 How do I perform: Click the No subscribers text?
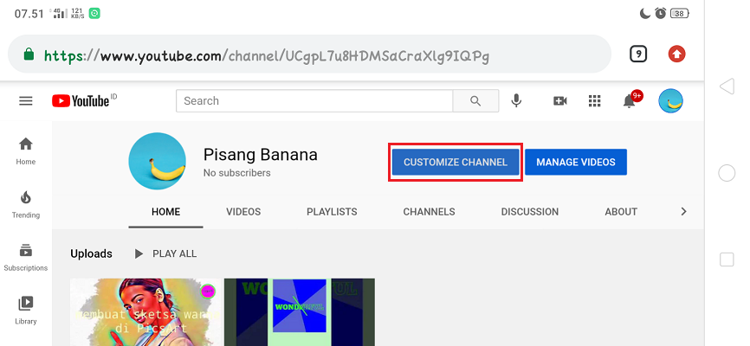236,173
